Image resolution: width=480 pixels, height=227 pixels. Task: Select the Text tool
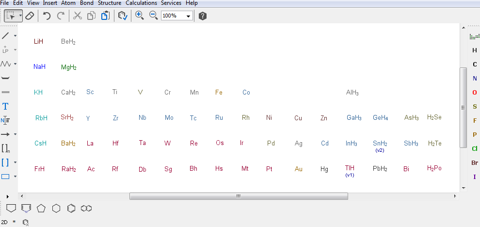click(5, 106)
